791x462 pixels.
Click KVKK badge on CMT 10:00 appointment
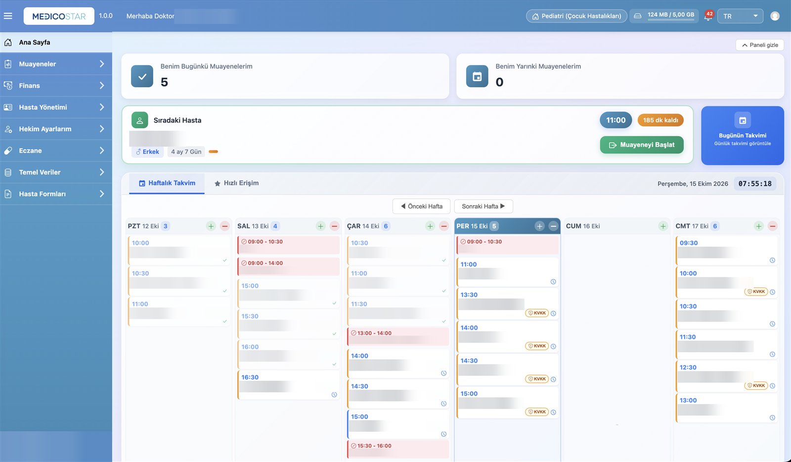pyautogui.click(x=756, y=292)
